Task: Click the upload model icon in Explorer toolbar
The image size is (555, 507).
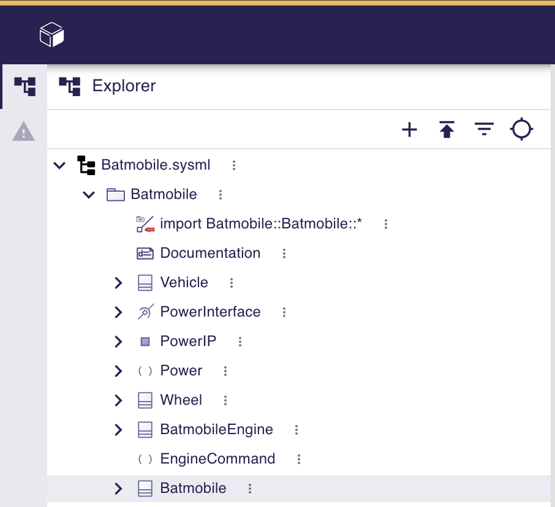Action: [x=447, y=129]
